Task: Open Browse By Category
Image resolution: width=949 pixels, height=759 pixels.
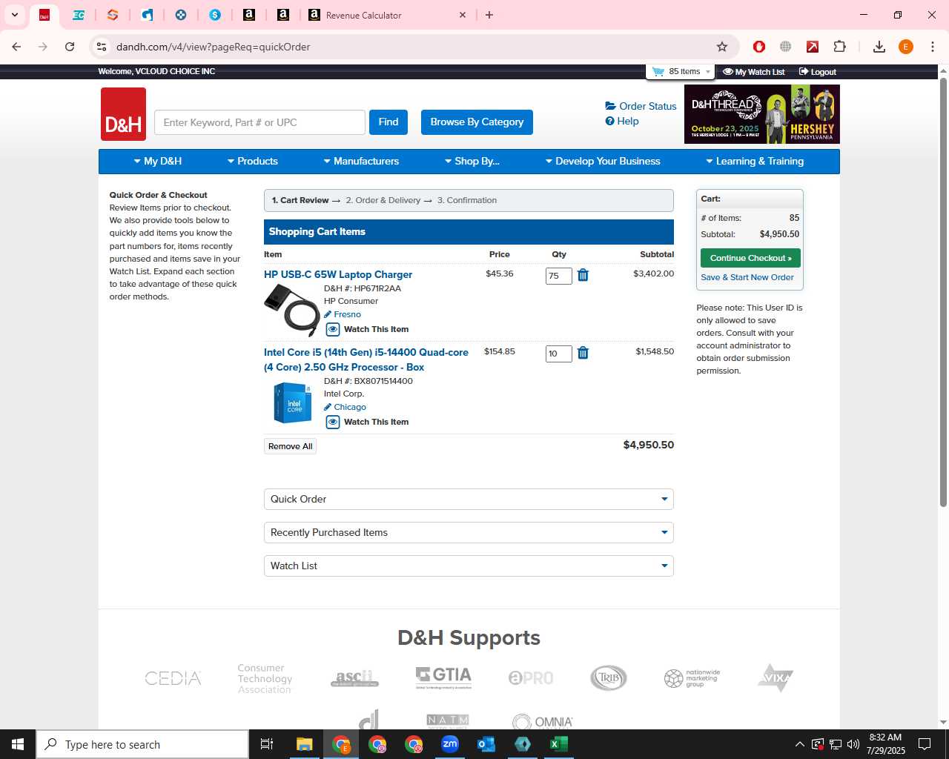Action: tap(477, 122)
